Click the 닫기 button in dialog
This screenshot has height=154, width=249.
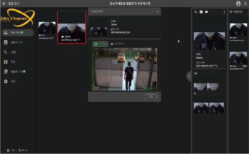(150, 96)
